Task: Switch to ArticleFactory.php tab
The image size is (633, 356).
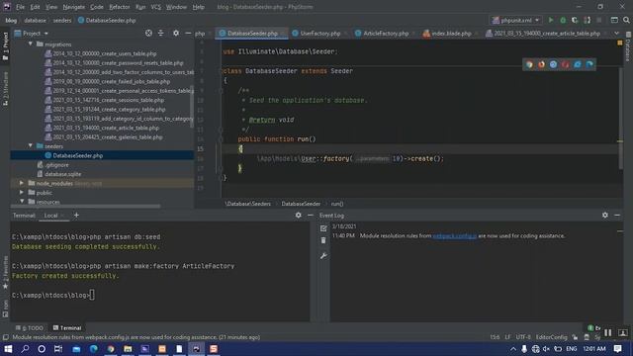Action: 386,34
